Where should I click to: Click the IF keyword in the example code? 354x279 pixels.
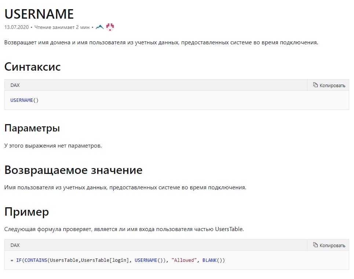click(x=19, y=260)
